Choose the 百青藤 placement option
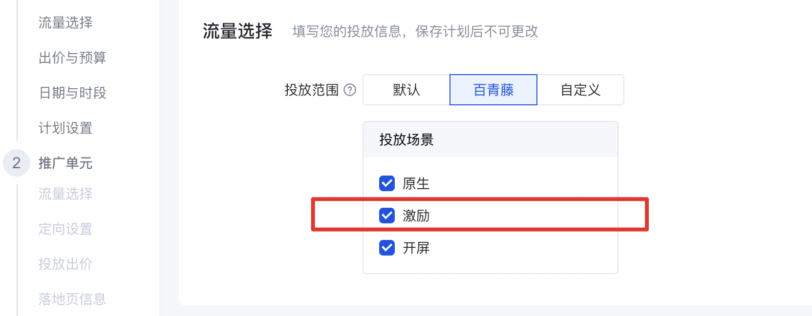Viewport: 812px width, 316px height. click(493, 90)
